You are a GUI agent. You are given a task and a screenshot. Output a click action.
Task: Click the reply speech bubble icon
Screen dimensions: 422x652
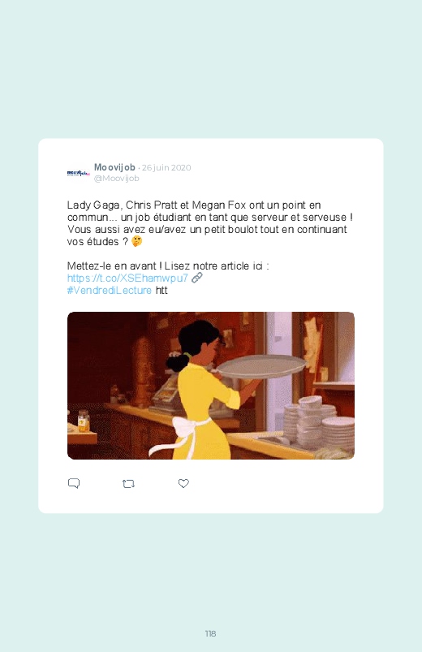click(x=74, y=483)
